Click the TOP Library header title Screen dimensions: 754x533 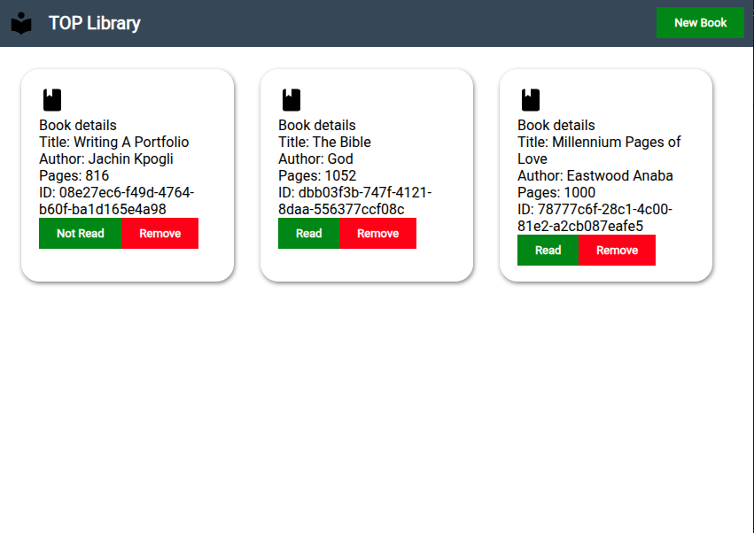(95, 23)
